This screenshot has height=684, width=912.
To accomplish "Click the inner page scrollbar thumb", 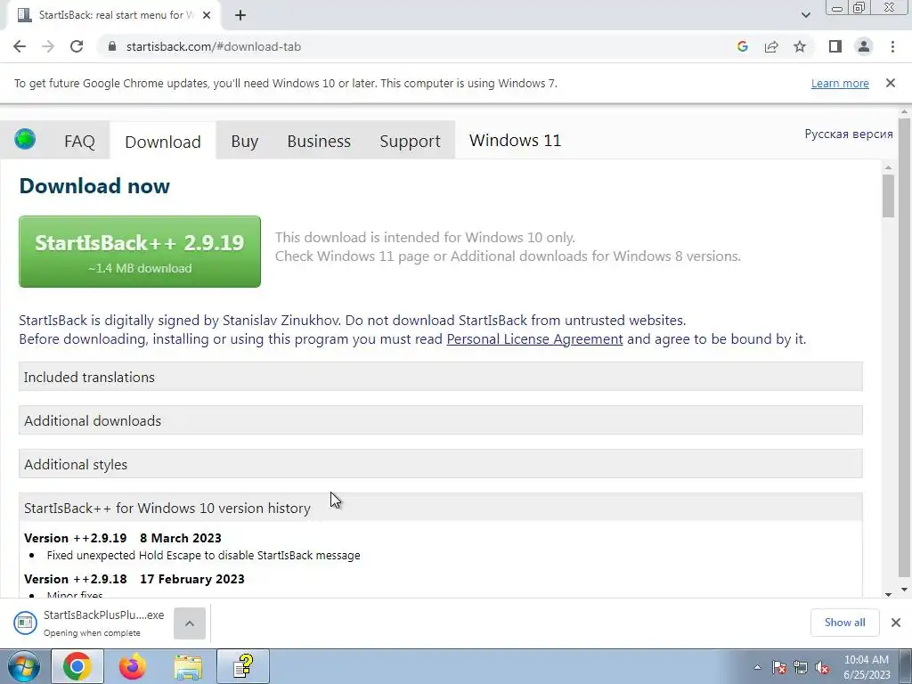I will (888, 196).
